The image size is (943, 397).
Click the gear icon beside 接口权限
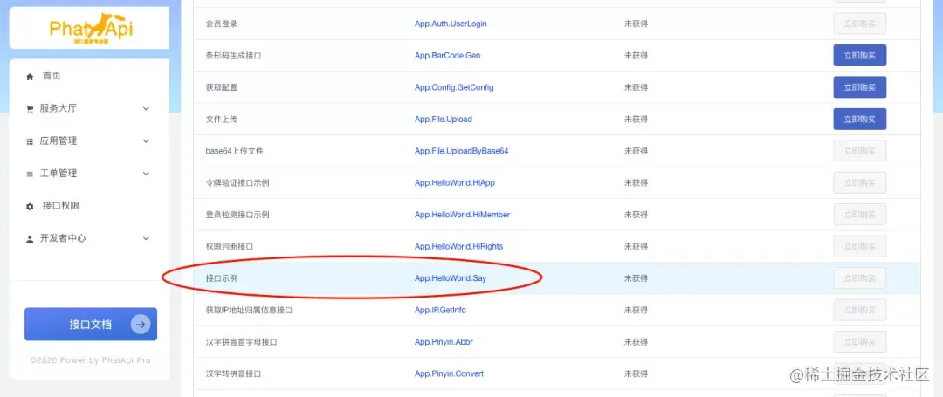click(30, 207)
